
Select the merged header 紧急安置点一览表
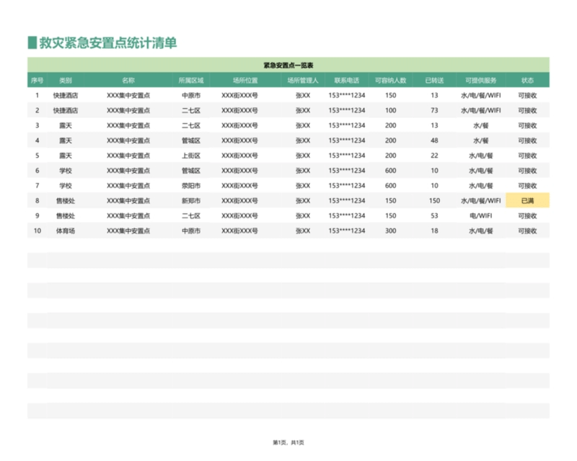tap(288, 66)
